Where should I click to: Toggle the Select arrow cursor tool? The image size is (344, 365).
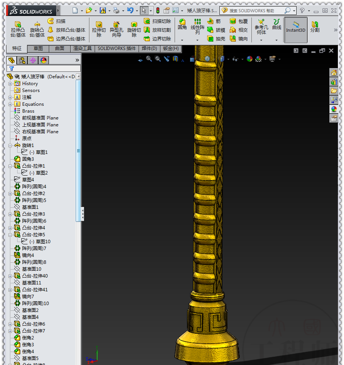[144, 10]
